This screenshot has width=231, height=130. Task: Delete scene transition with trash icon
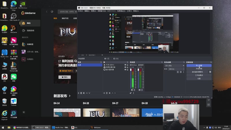pos(181,72)
